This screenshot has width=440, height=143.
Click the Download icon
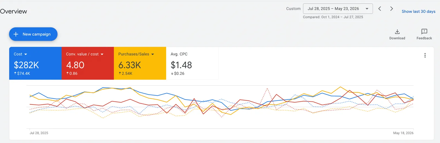click(397, 32)
